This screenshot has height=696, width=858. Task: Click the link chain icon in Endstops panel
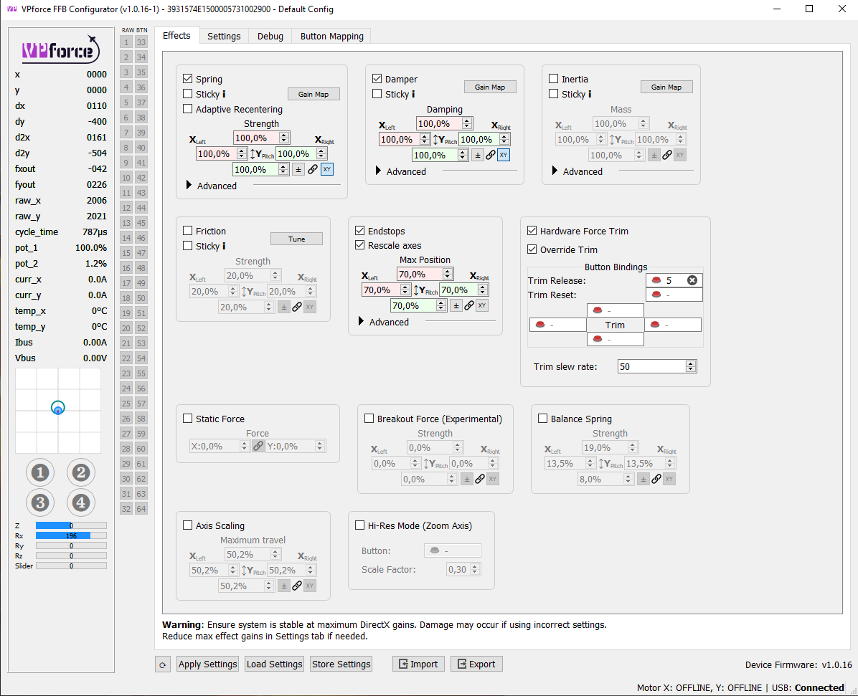(x=469, y=305)
